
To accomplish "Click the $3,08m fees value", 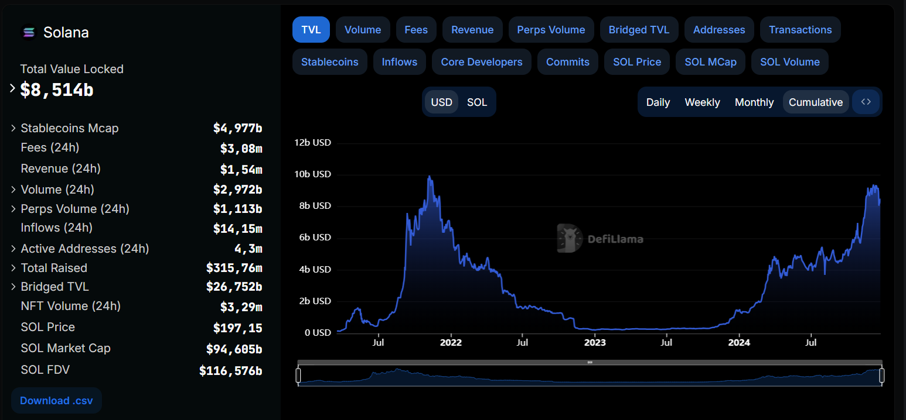I will click(241, 149).
